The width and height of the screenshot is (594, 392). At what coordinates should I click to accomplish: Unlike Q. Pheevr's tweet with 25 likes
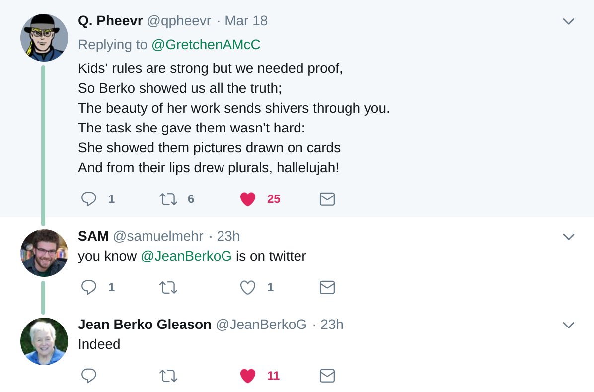[x=248, y=199]
